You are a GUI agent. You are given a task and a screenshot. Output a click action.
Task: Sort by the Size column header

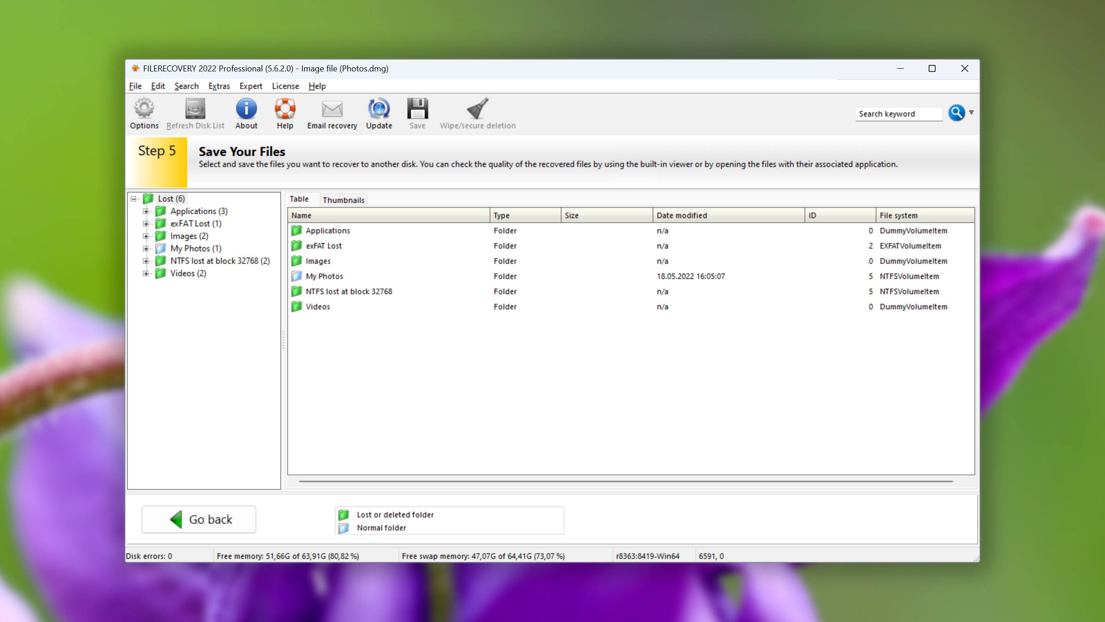click(x=607, y=215)
